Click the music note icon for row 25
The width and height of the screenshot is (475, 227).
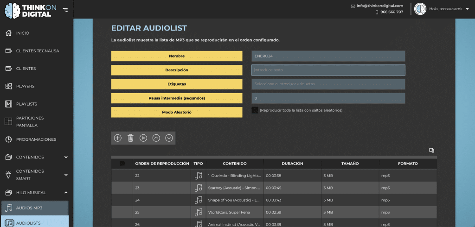coord(199,213)
